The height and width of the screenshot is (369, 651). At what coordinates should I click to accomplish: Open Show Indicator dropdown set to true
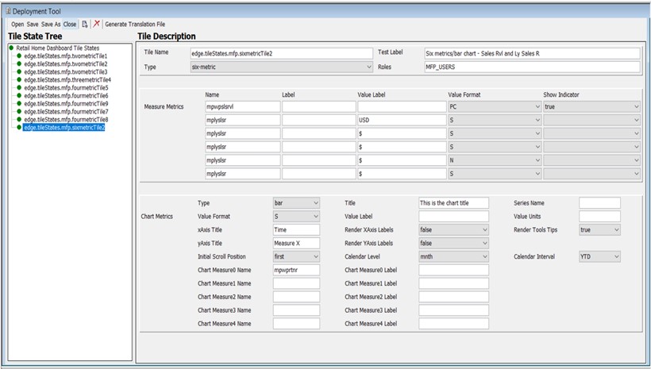pos(591,106)
